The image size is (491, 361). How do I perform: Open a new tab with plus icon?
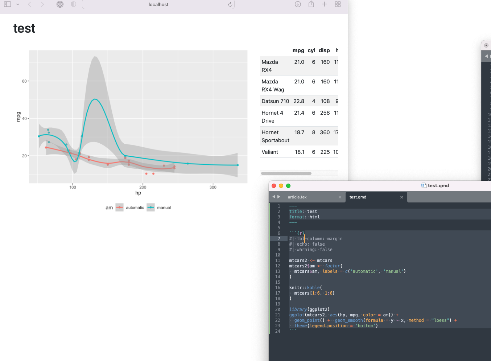tap(325, 4)
